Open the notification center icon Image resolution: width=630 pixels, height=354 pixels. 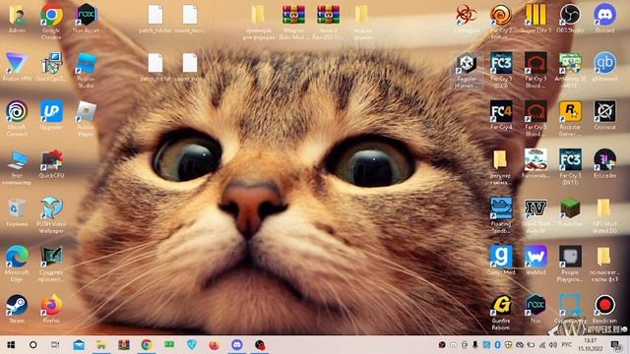(615, 345)
